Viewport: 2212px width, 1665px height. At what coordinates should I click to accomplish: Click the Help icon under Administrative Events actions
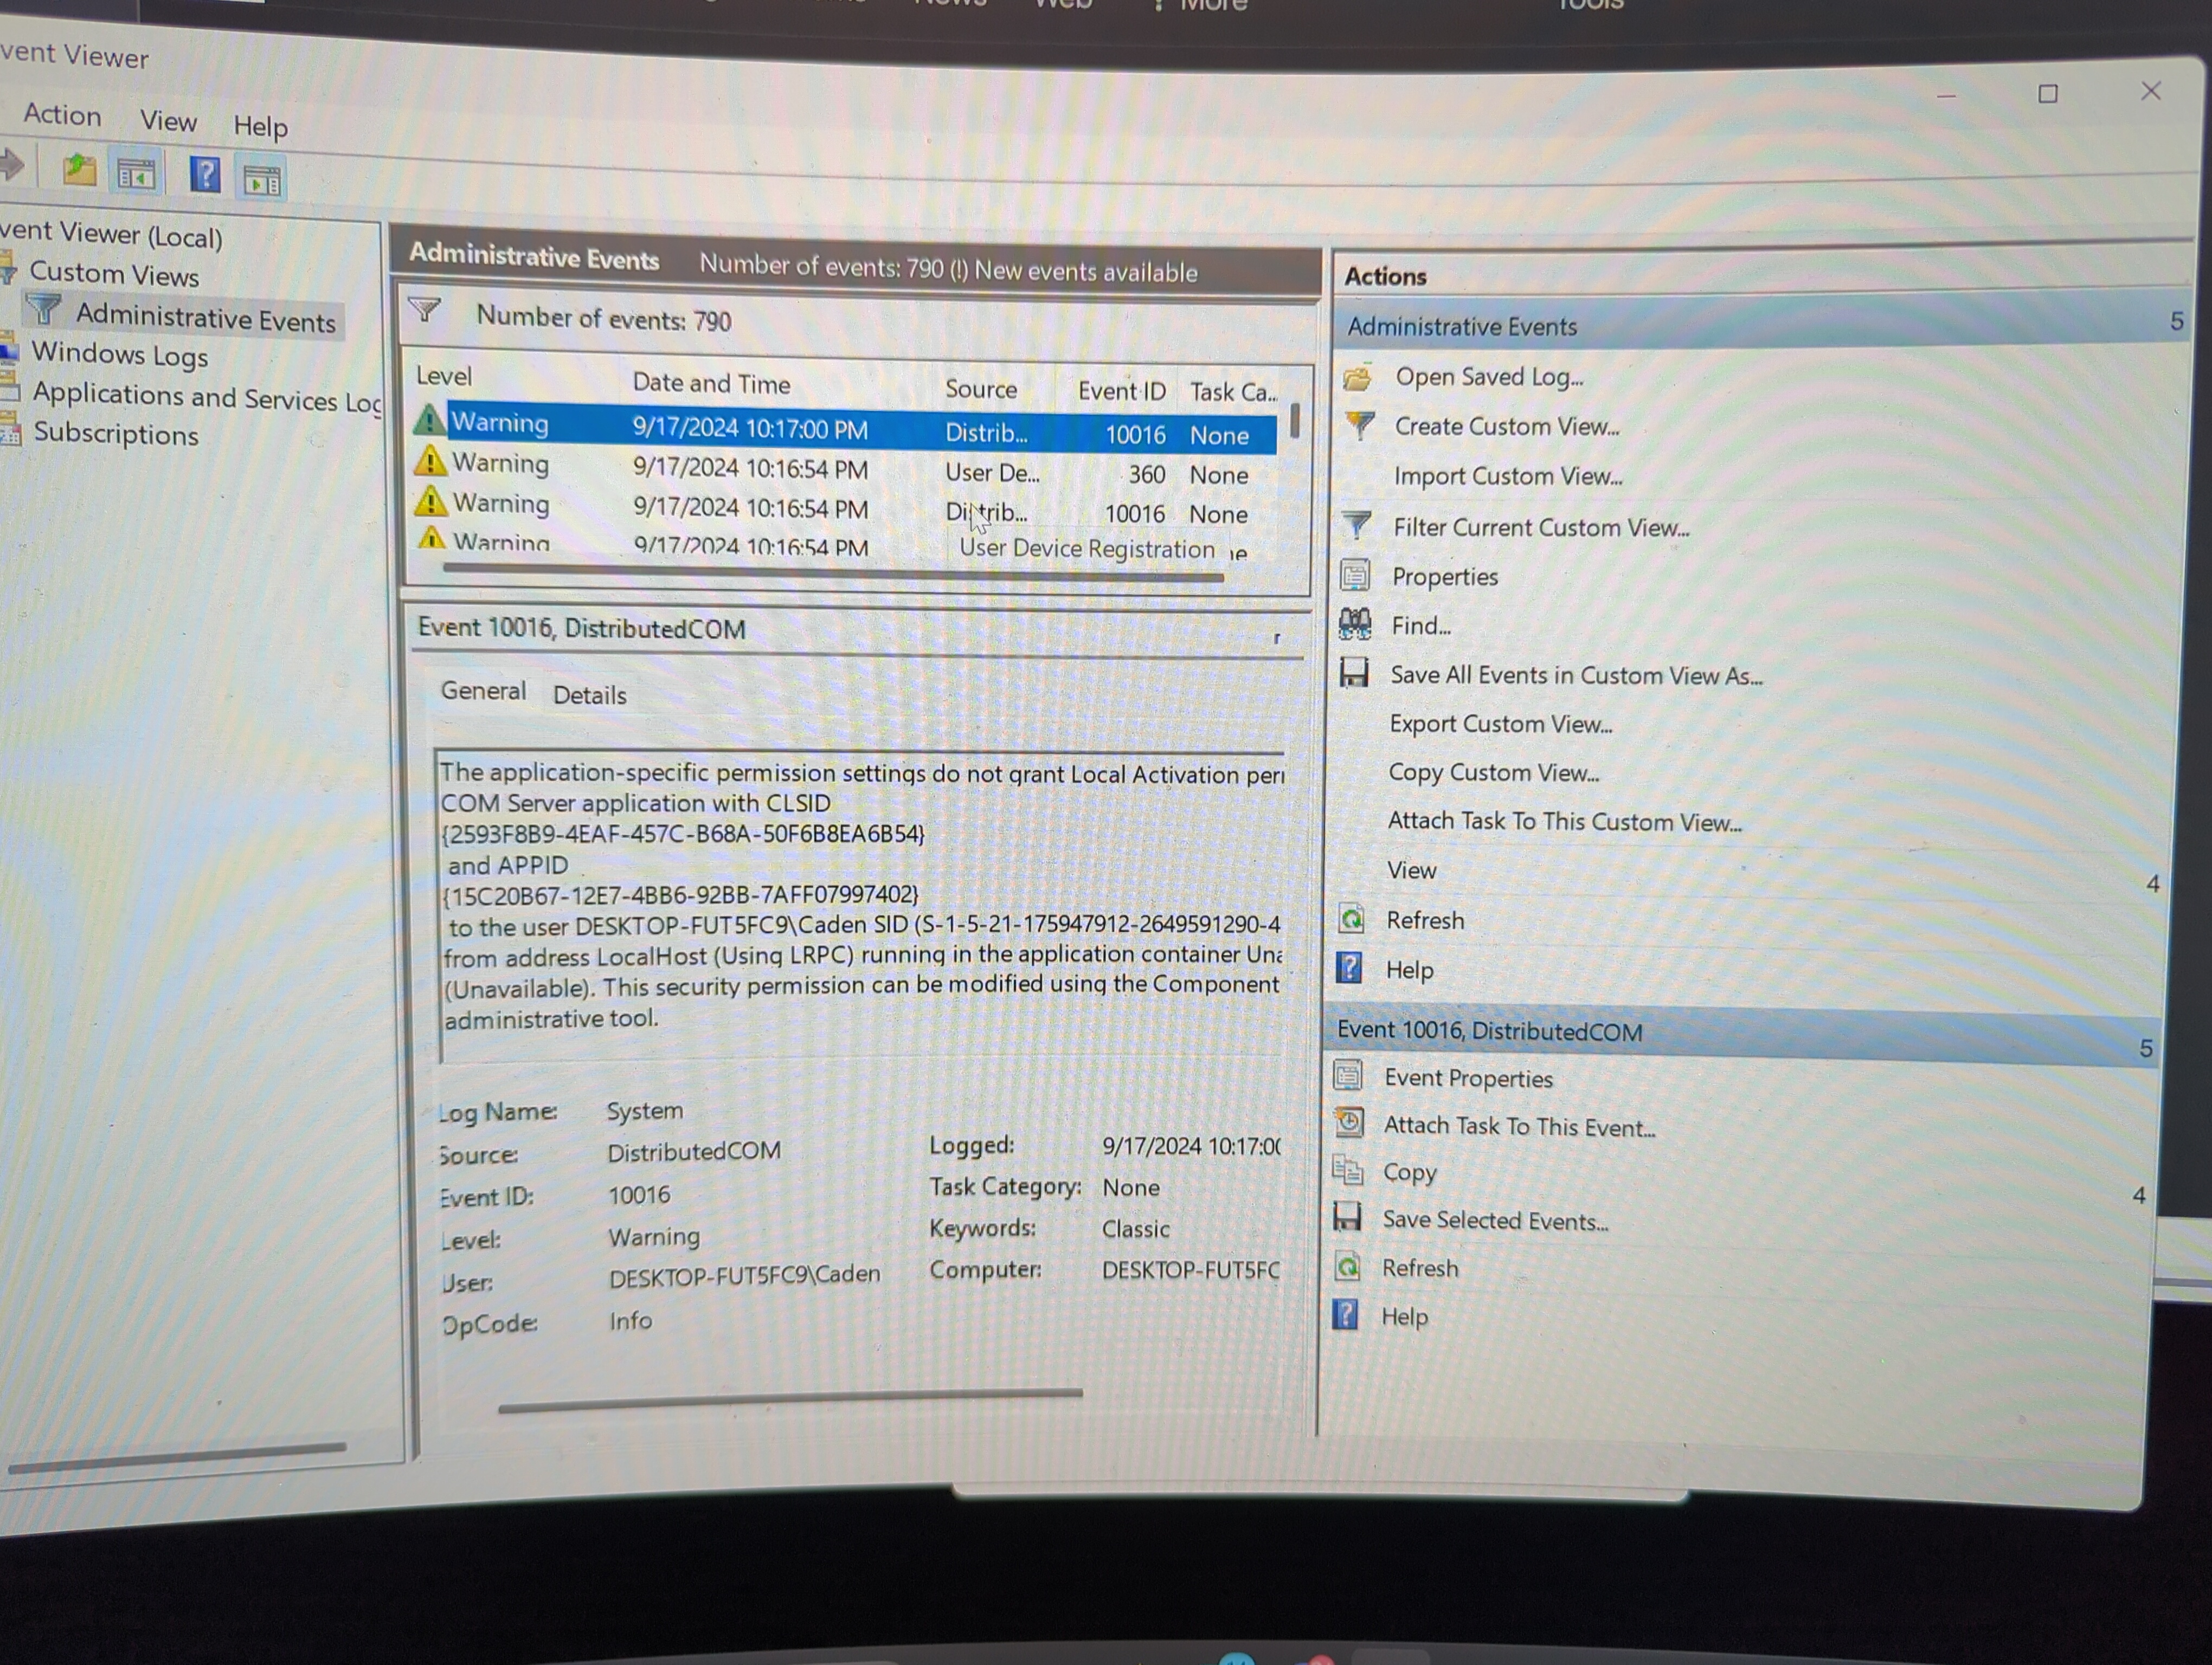click(x=1349, y=966)
